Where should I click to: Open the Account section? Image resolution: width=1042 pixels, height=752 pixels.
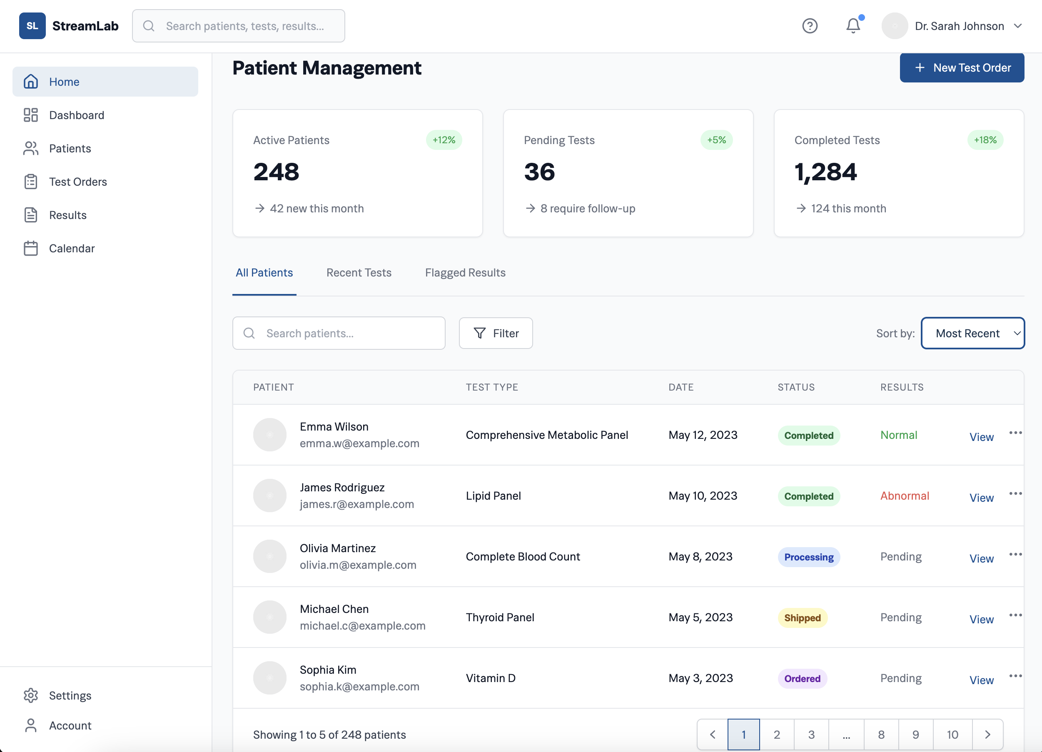coord(70,725)
